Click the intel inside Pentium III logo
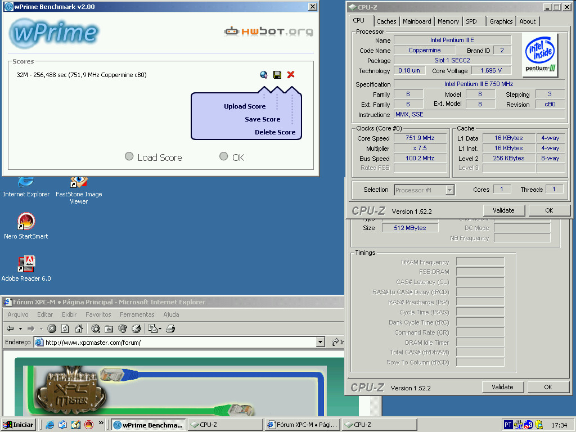Screen dimensions: 576x432 pyautogui.click(x=540, y=55)
